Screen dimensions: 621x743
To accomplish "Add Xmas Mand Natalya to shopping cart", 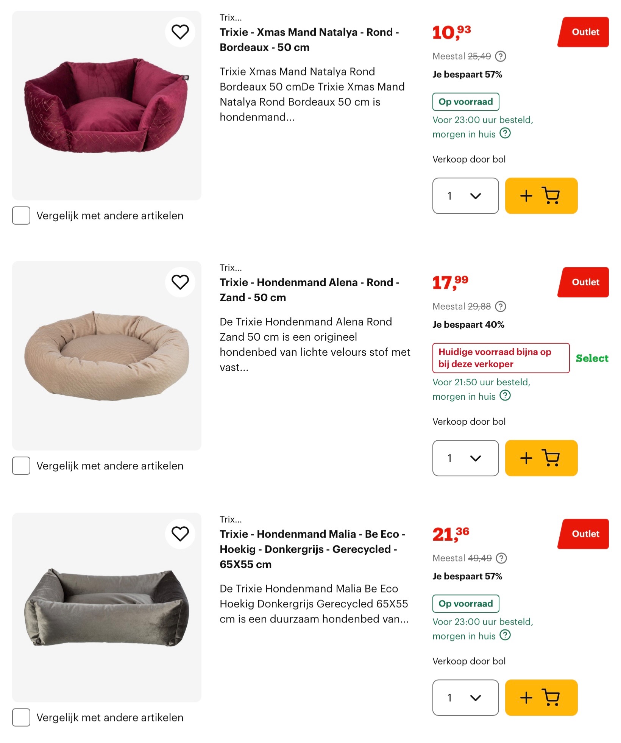I will [541, 196].
